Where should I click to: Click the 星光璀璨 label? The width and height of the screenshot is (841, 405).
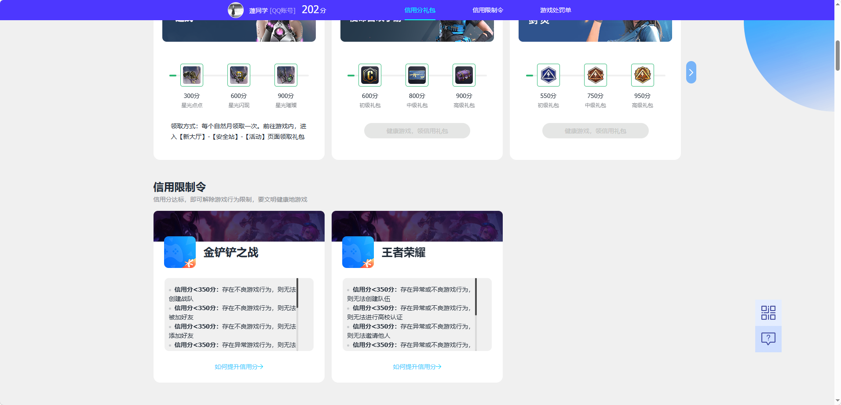pos(286,105)
